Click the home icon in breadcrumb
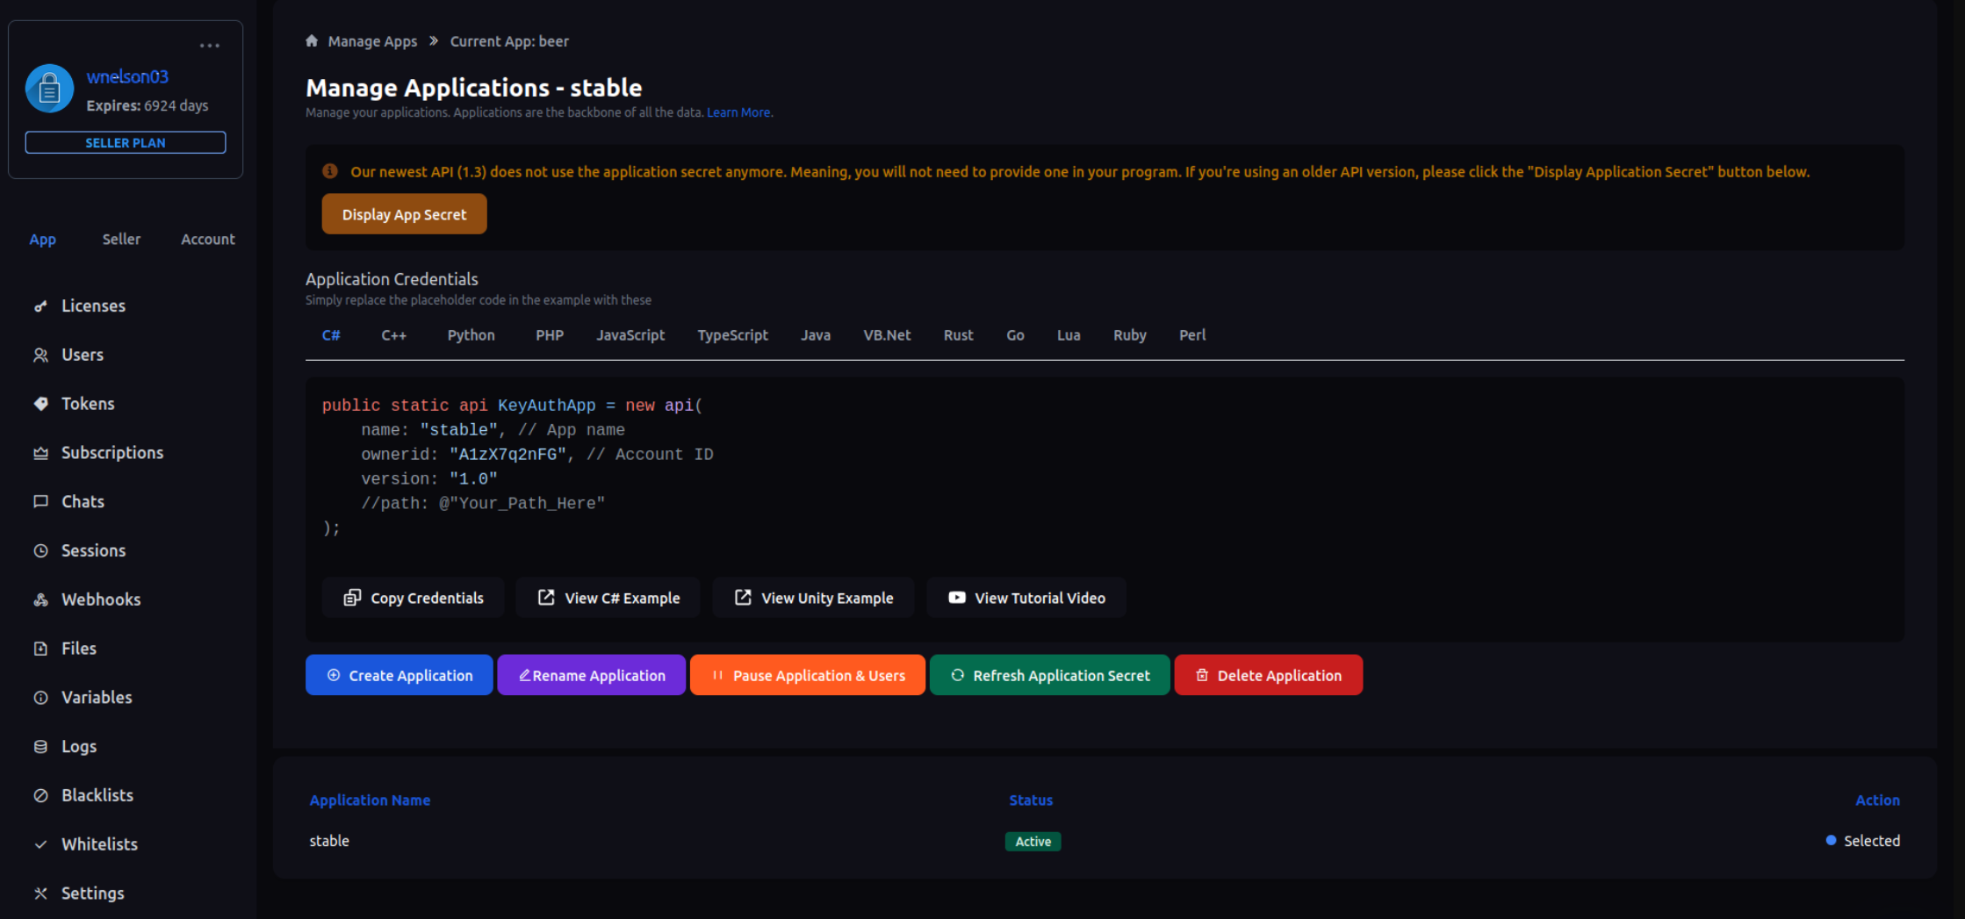 [x=312, y=41]
